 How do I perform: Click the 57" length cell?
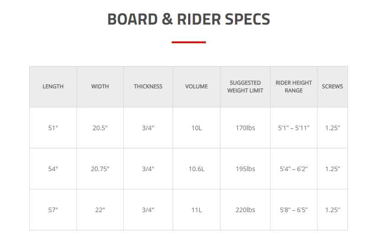53,210
